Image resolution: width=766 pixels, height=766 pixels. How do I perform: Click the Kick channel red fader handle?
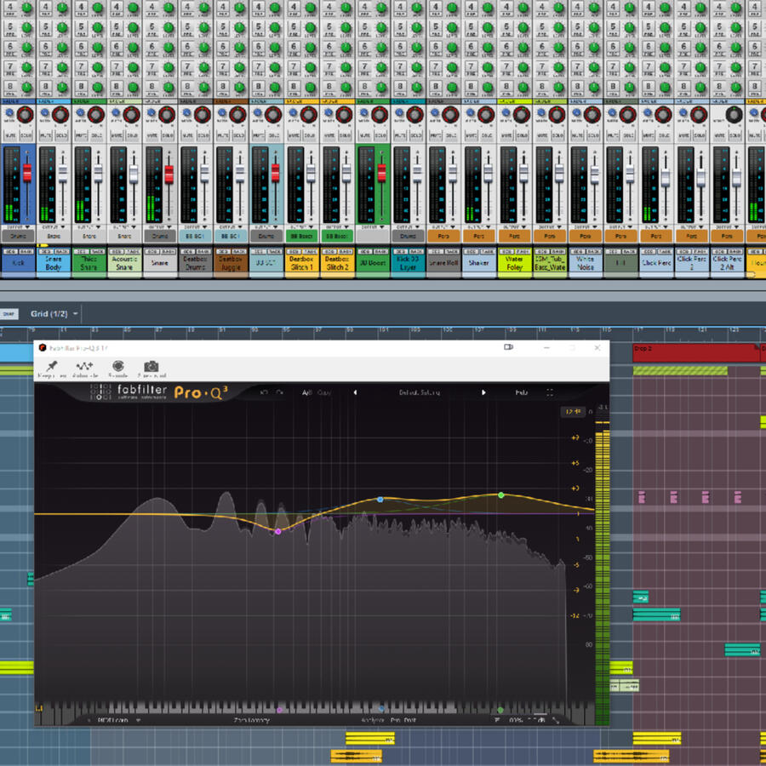coord(26,173)
